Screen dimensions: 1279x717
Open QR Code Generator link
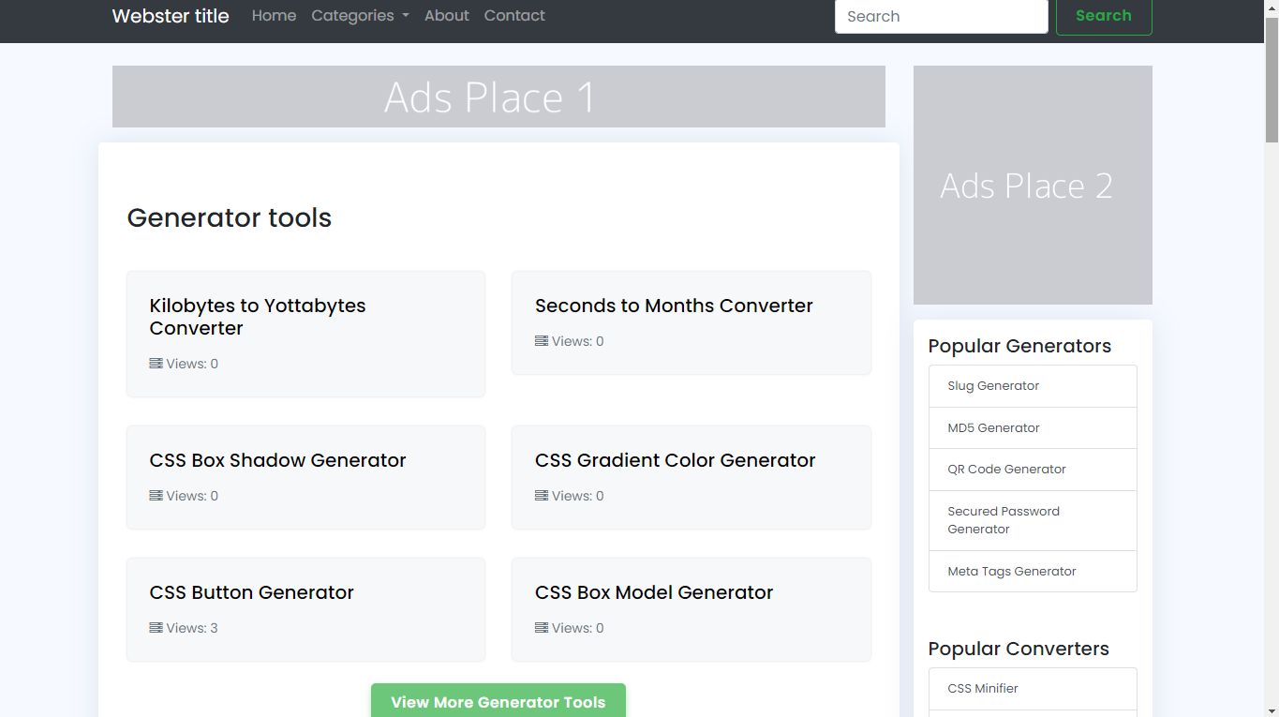coord(1006,470)
